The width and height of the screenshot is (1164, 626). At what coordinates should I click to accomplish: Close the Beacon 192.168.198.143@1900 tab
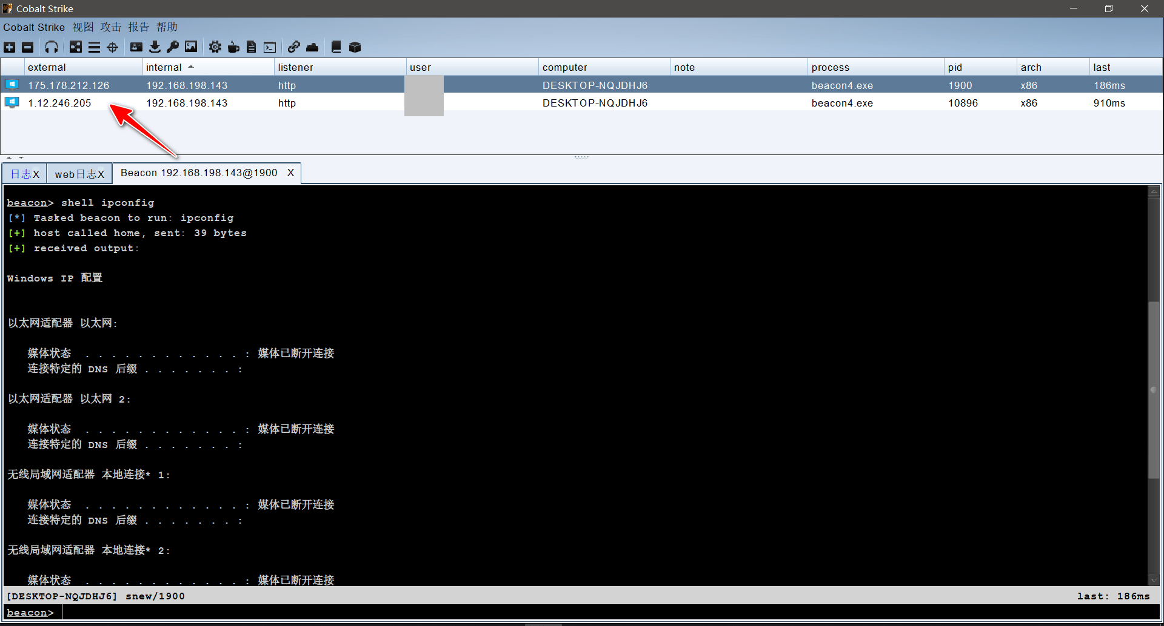coord(291,173)
